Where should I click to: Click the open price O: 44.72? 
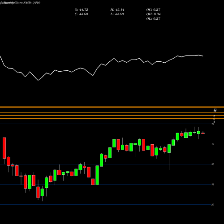(81, 10)
